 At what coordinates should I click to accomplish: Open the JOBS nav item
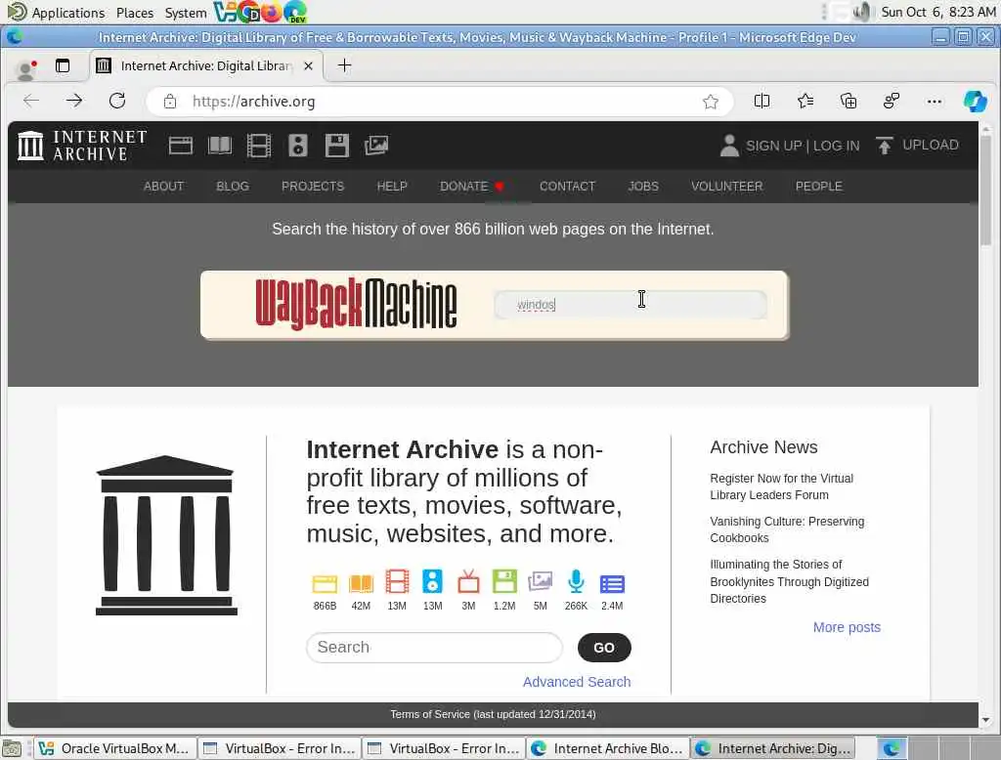point(643,187)
